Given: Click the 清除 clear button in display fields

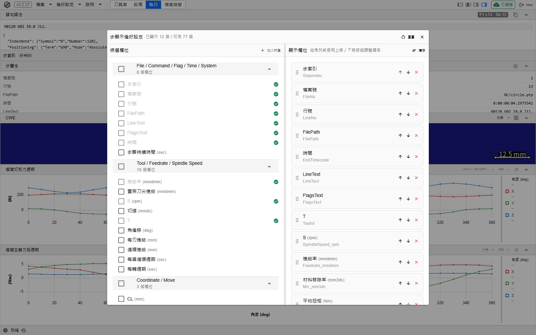Looking at the screenshot, I should point(419,50).
